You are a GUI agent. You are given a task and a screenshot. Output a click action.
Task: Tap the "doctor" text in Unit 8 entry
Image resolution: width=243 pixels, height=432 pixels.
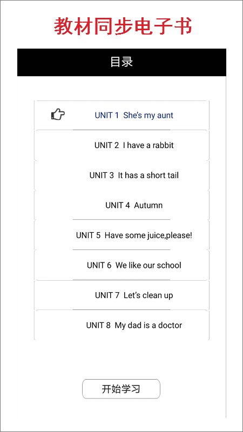[170, 325]
